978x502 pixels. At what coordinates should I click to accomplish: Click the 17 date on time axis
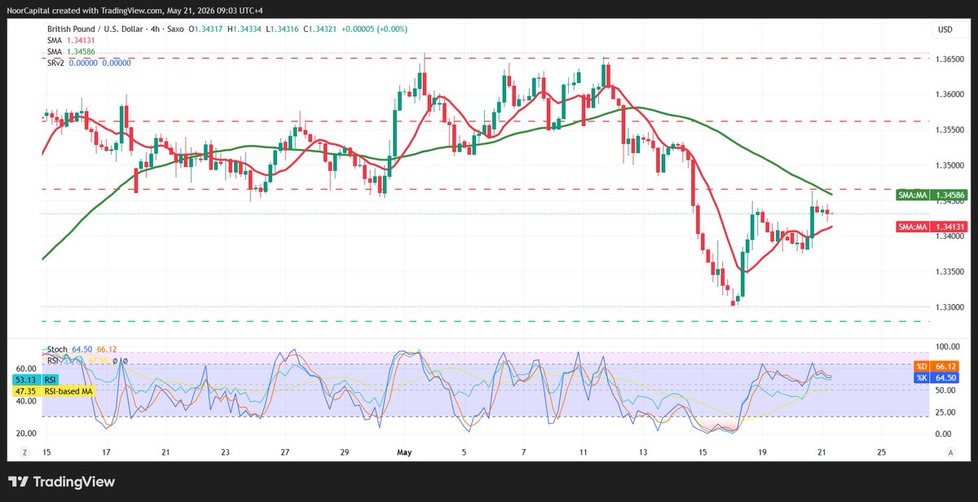(x=106, y=451)
